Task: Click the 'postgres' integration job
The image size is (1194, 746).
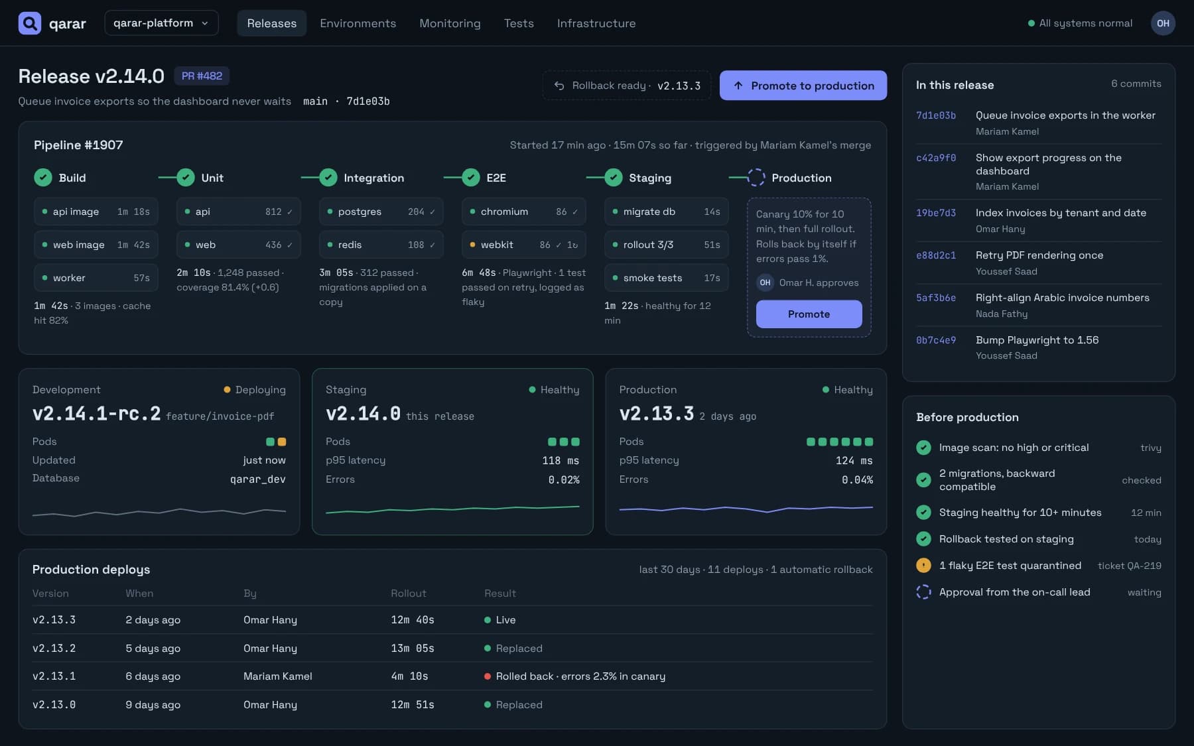Action: [x=381, y=212]
